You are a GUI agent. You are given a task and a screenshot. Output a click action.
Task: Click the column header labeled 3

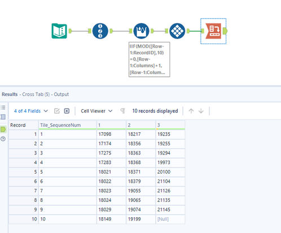(x=170, y=125)
